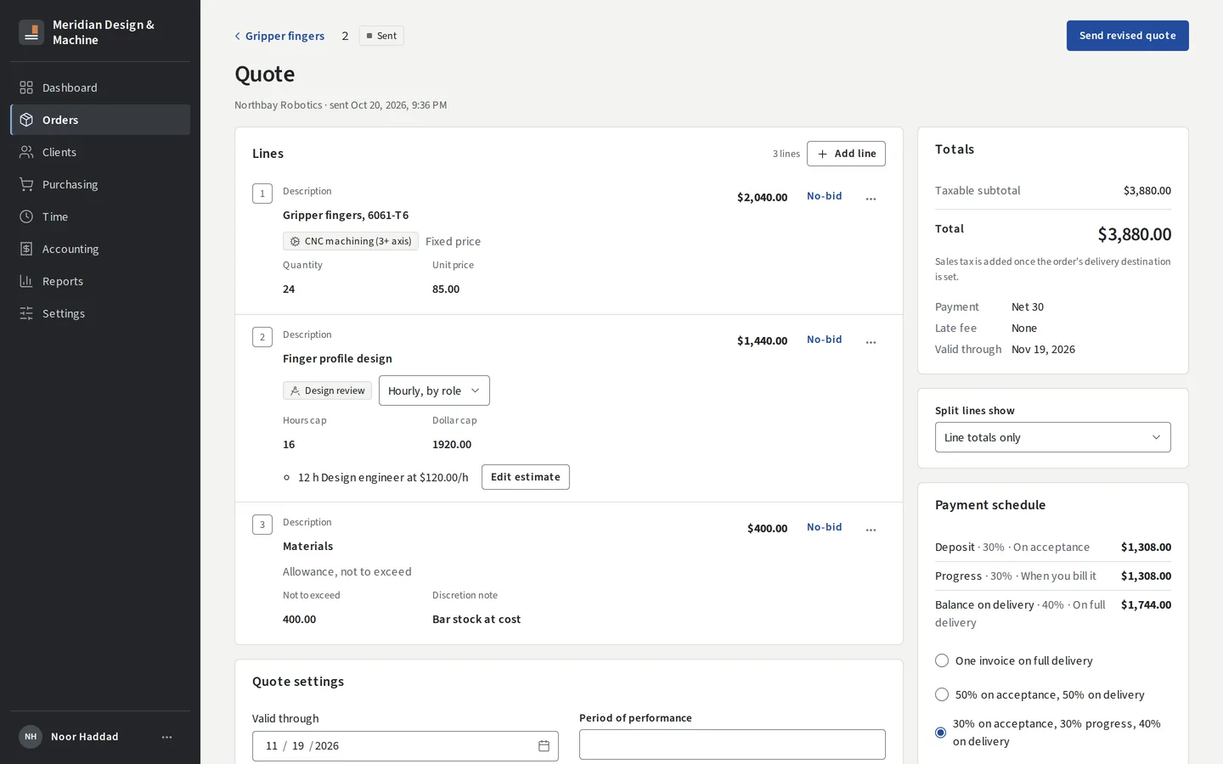Select 50% on acceptance, 50% on delivery

pos(942,694)
